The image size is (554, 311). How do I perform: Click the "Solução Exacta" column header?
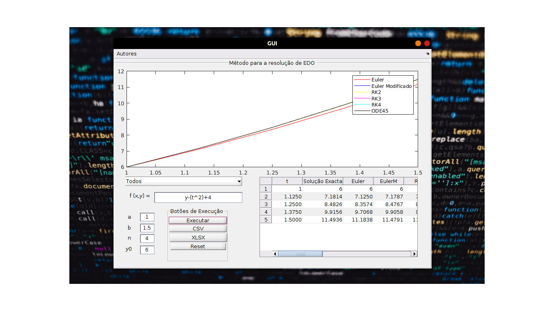click(322, 181)
